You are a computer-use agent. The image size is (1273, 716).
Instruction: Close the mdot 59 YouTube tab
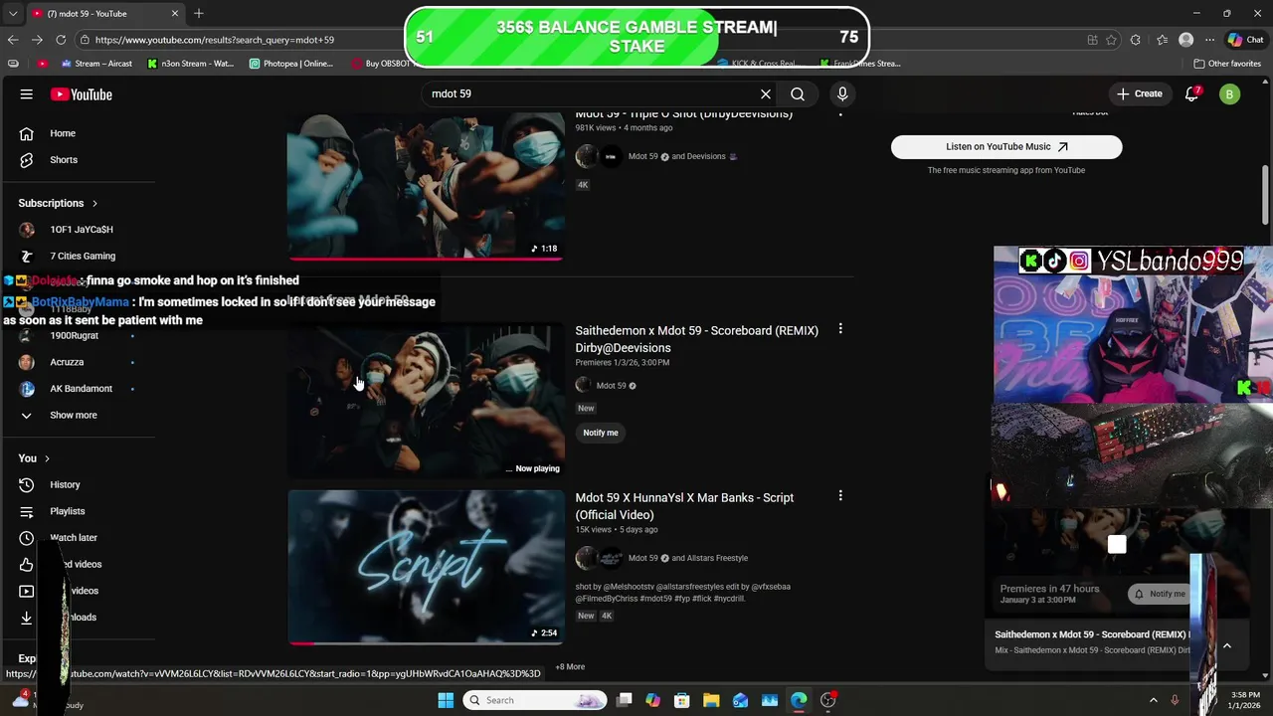click(175, 14)
